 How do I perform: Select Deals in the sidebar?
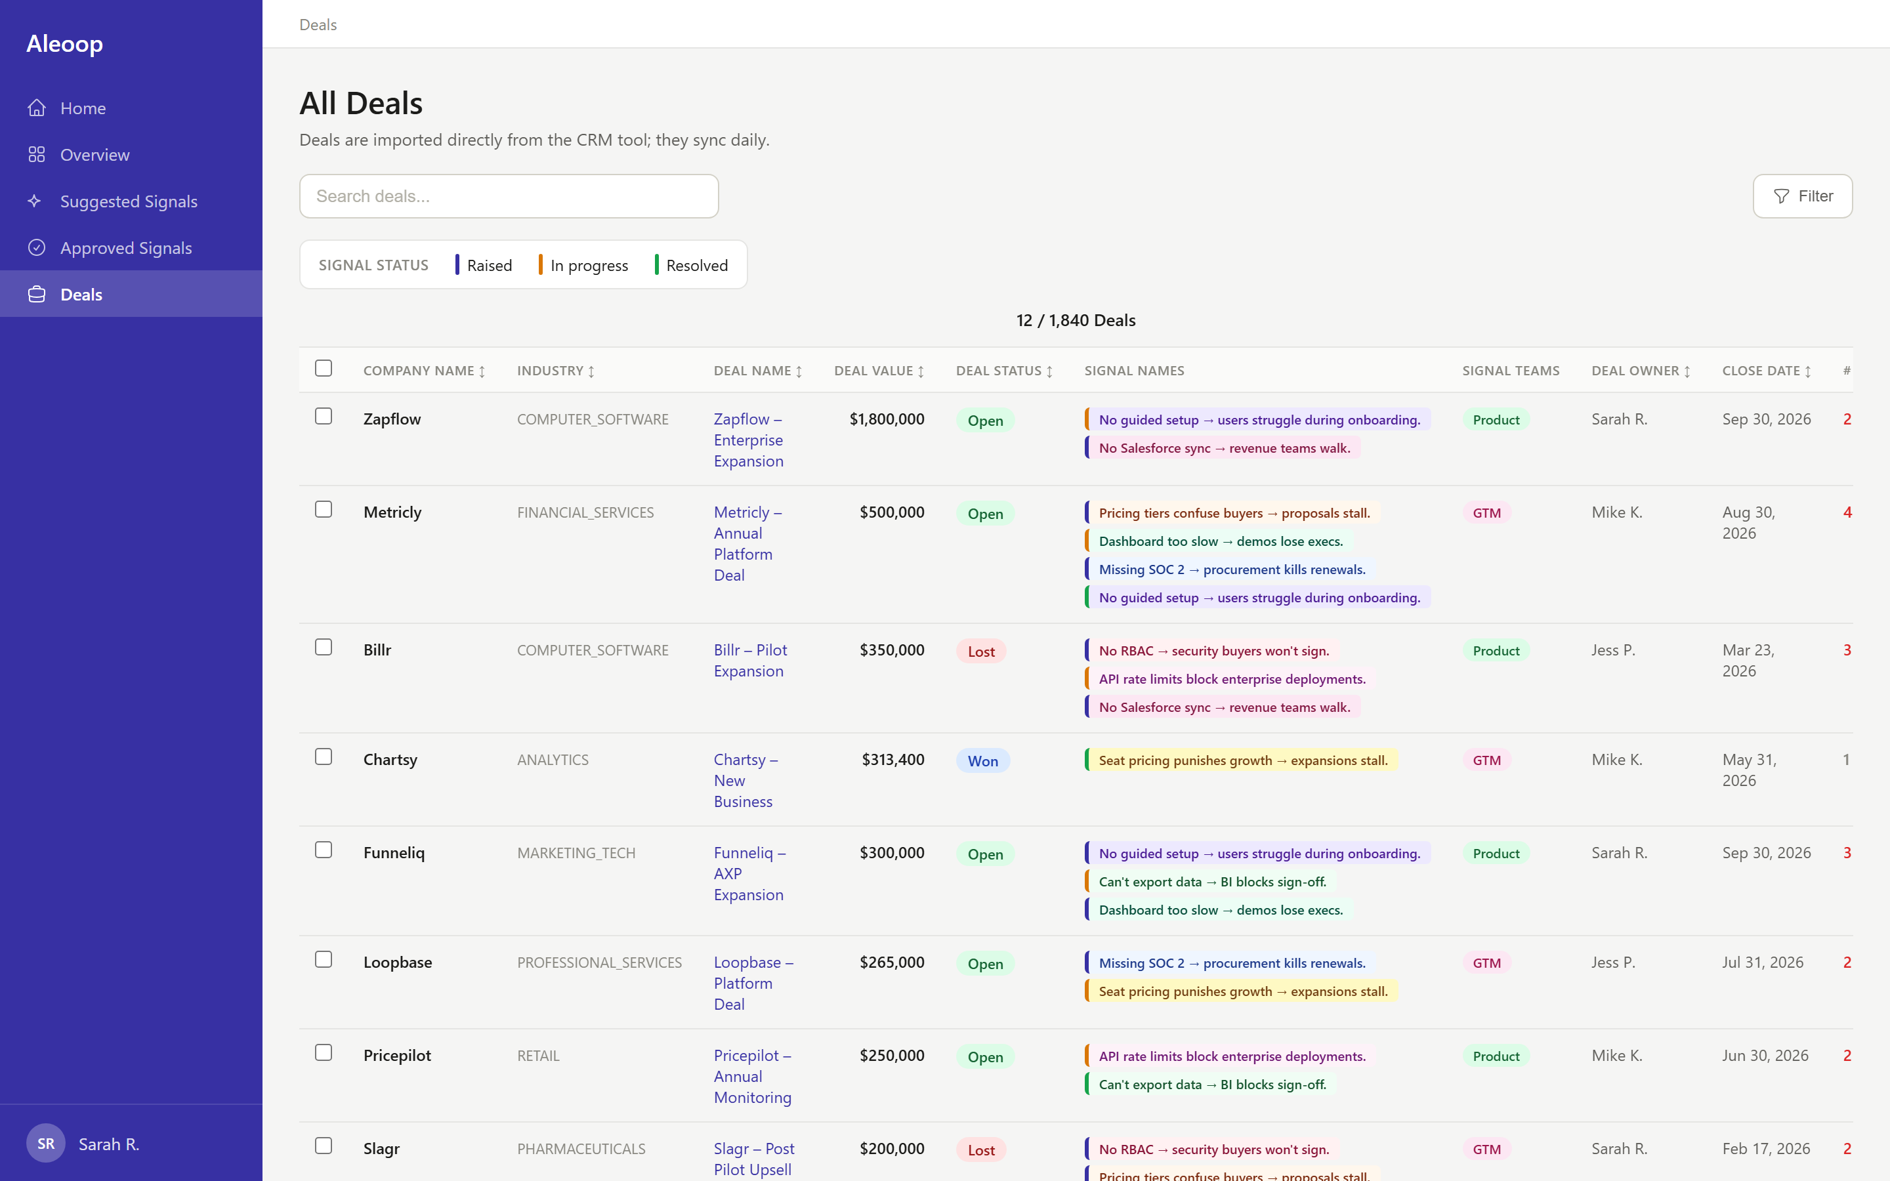131,295
